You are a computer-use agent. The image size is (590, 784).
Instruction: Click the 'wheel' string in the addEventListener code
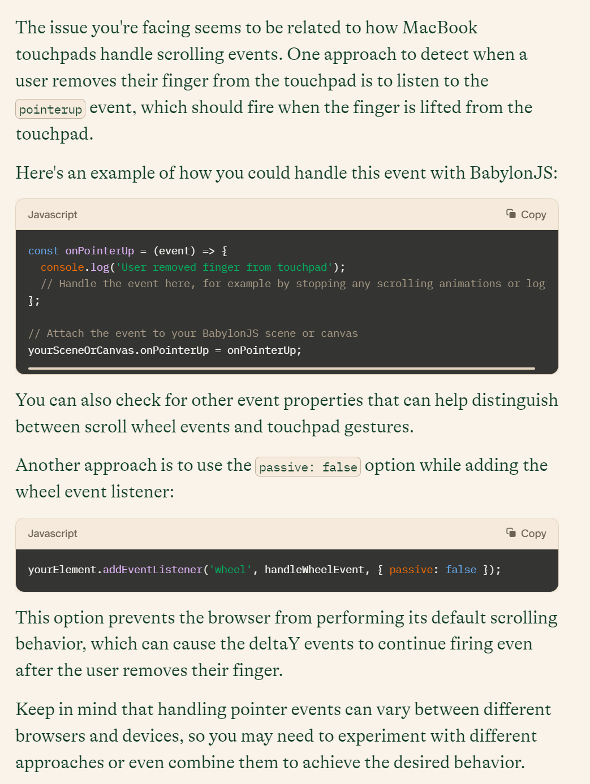230,570
